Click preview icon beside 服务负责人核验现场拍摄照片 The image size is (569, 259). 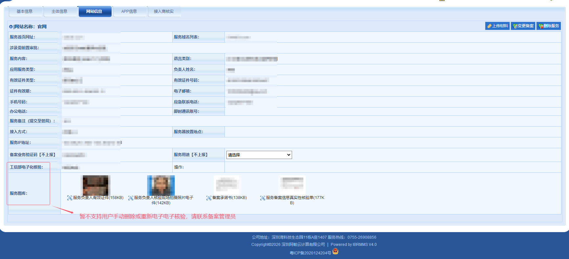131,198
